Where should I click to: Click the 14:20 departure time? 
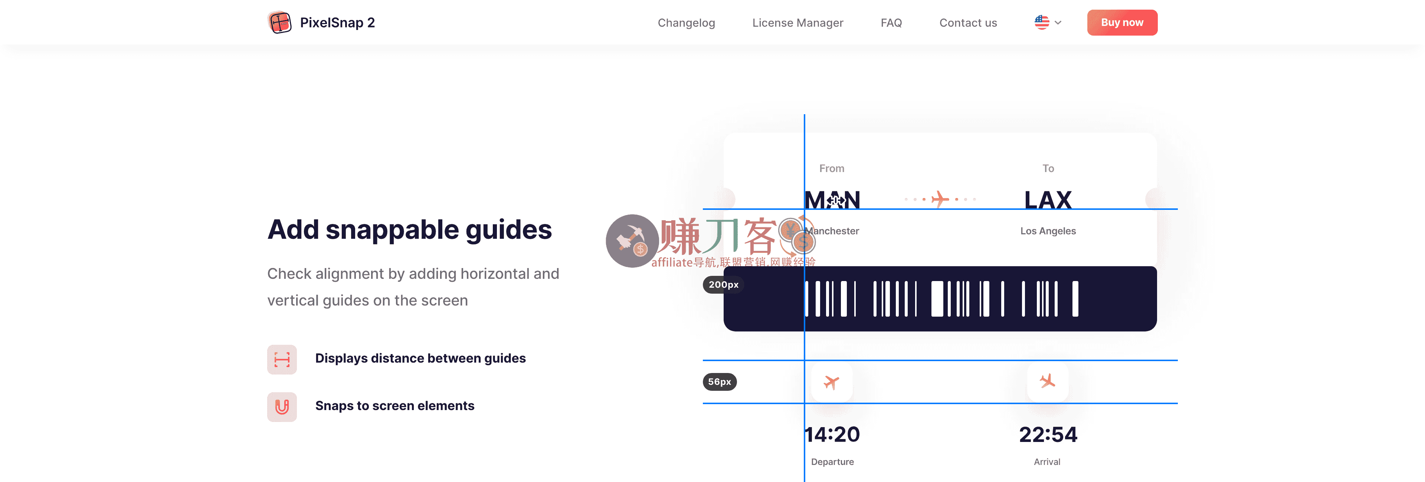(x=832, y=435)
